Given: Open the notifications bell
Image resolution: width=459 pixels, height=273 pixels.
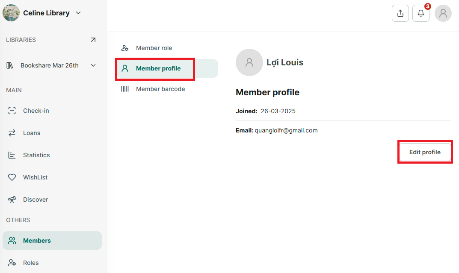Looking at the screenshot, I should point(421,13).
